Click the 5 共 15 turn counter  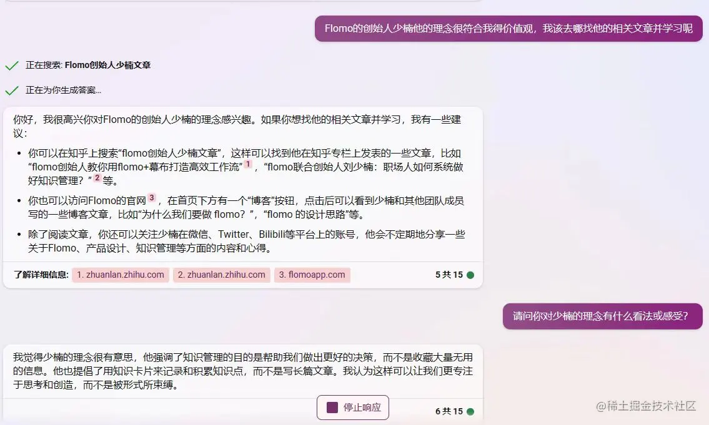pyautogui.click(x=449, y=275)
